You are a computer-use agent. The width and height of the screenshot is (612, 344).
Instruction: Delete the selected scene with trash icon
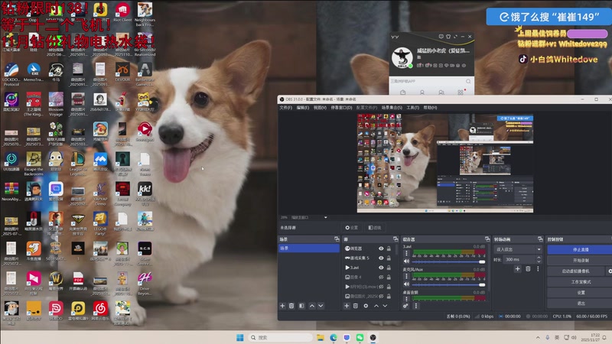click(291, 306)
